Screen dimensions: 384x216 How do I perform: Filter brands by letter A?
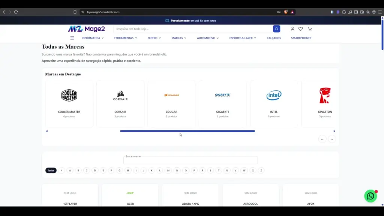[x=70, y=171]
